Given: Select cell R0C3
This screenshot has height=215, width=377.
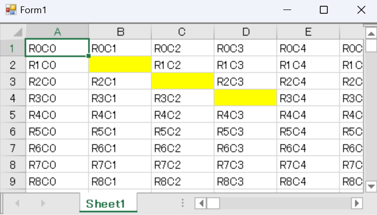Looking at the screenshot, I should 246,48.
